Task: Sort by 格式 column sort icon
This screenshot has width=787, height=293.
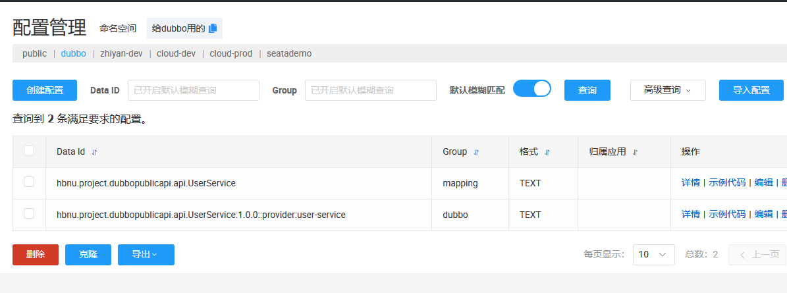Action: [x=547, y=152]
